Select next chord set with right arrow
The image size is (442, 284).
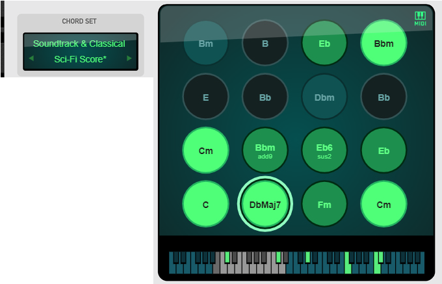[129, 58]
